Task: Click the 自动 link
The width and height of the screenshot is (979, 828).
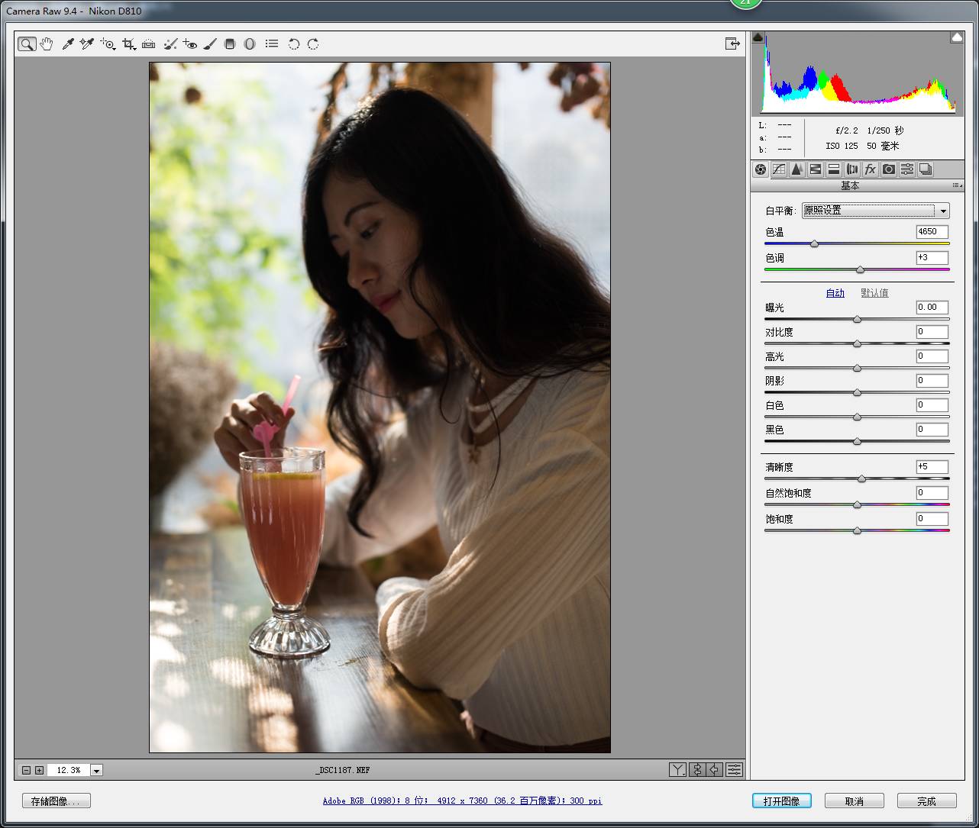Action: coord(835,293)
